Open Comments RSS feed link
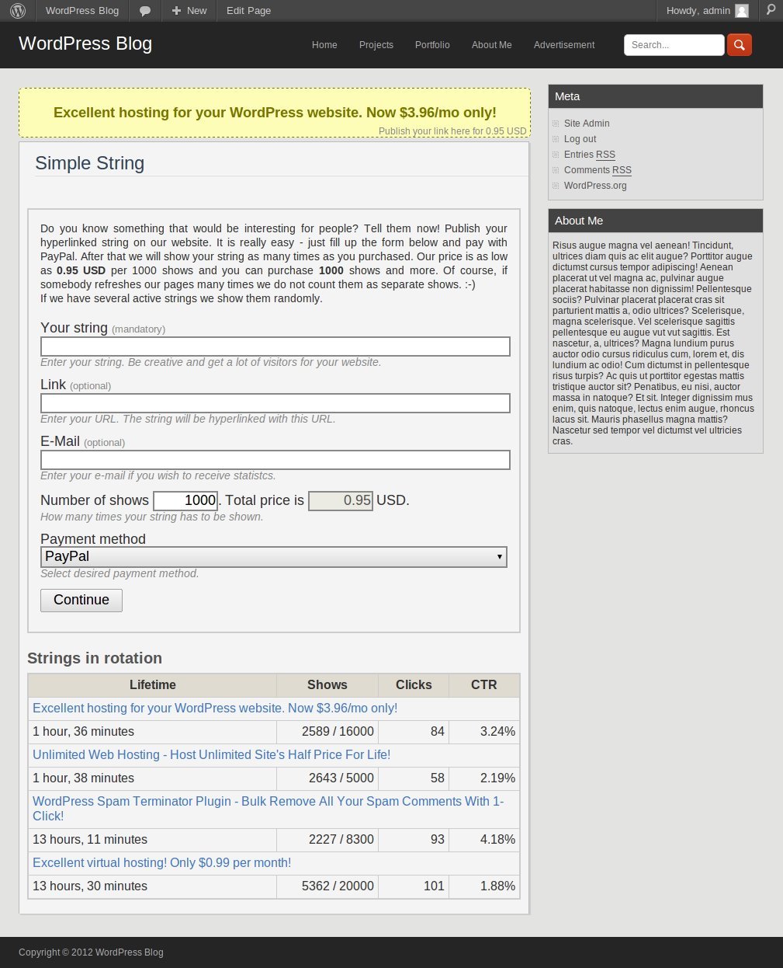 pyautogui.click(x=598, y=170)
